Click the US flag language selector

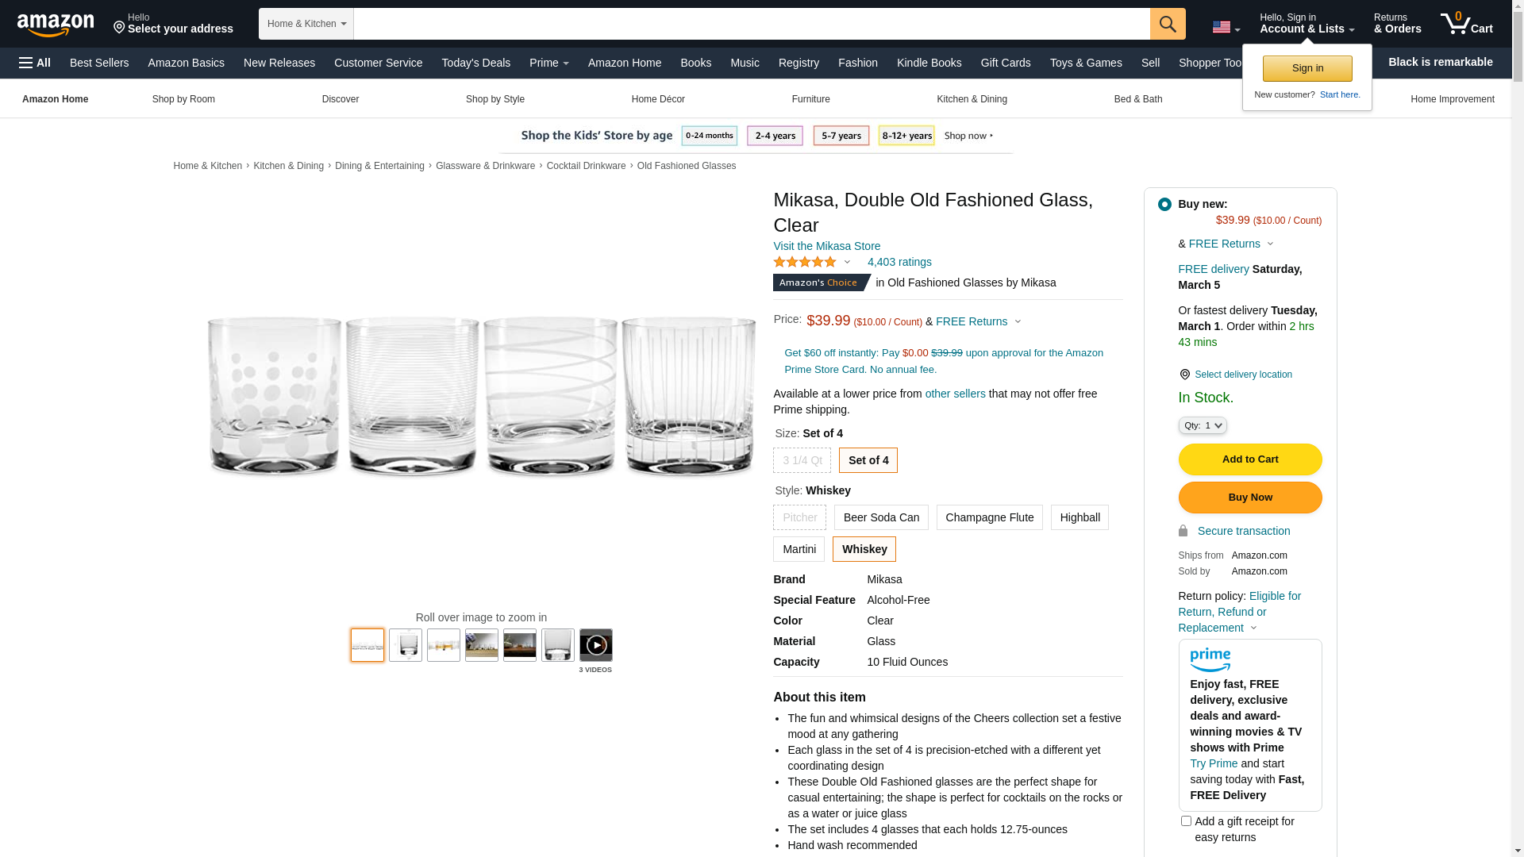click(1226, 28)
